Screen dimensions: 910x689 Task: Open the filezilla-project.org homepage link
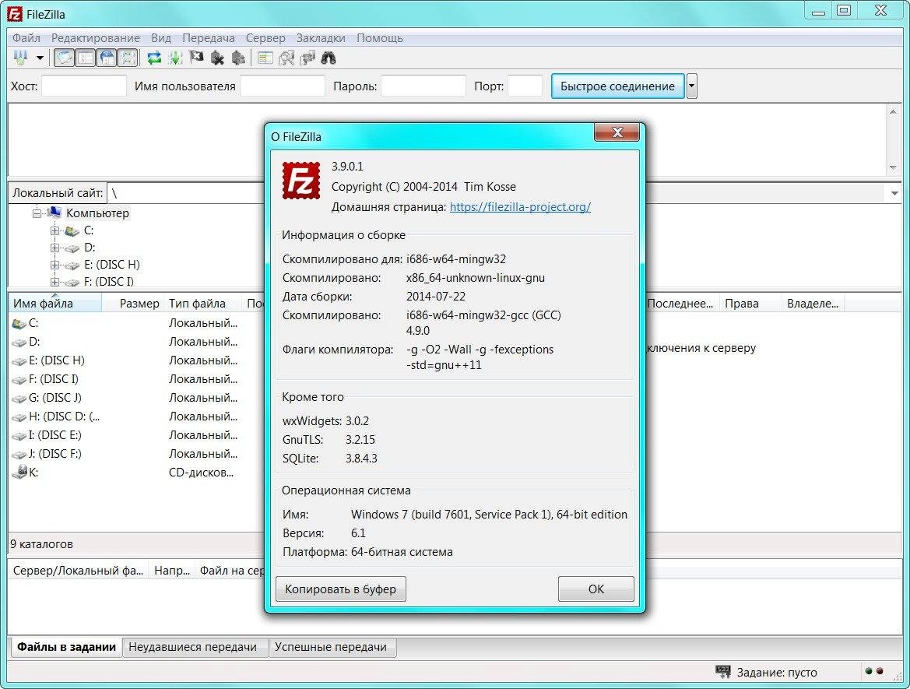pos(520,206)
